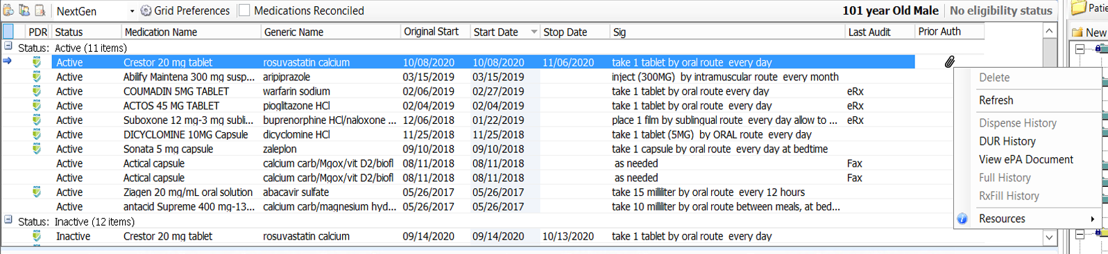This screenshot has width=1108, height=254.
Task: Open View ePA Document menu entry
Action: coord(1025,159)
